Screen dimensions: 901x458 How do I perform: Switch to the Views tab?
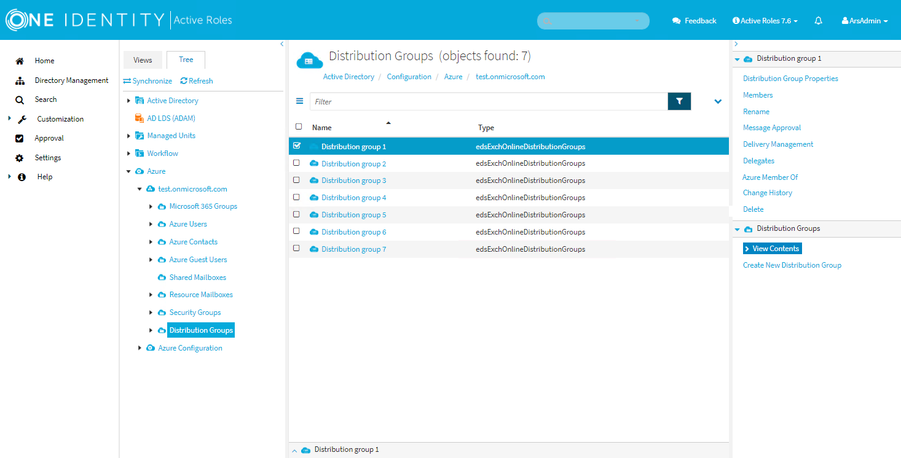[x=143, y=60]
